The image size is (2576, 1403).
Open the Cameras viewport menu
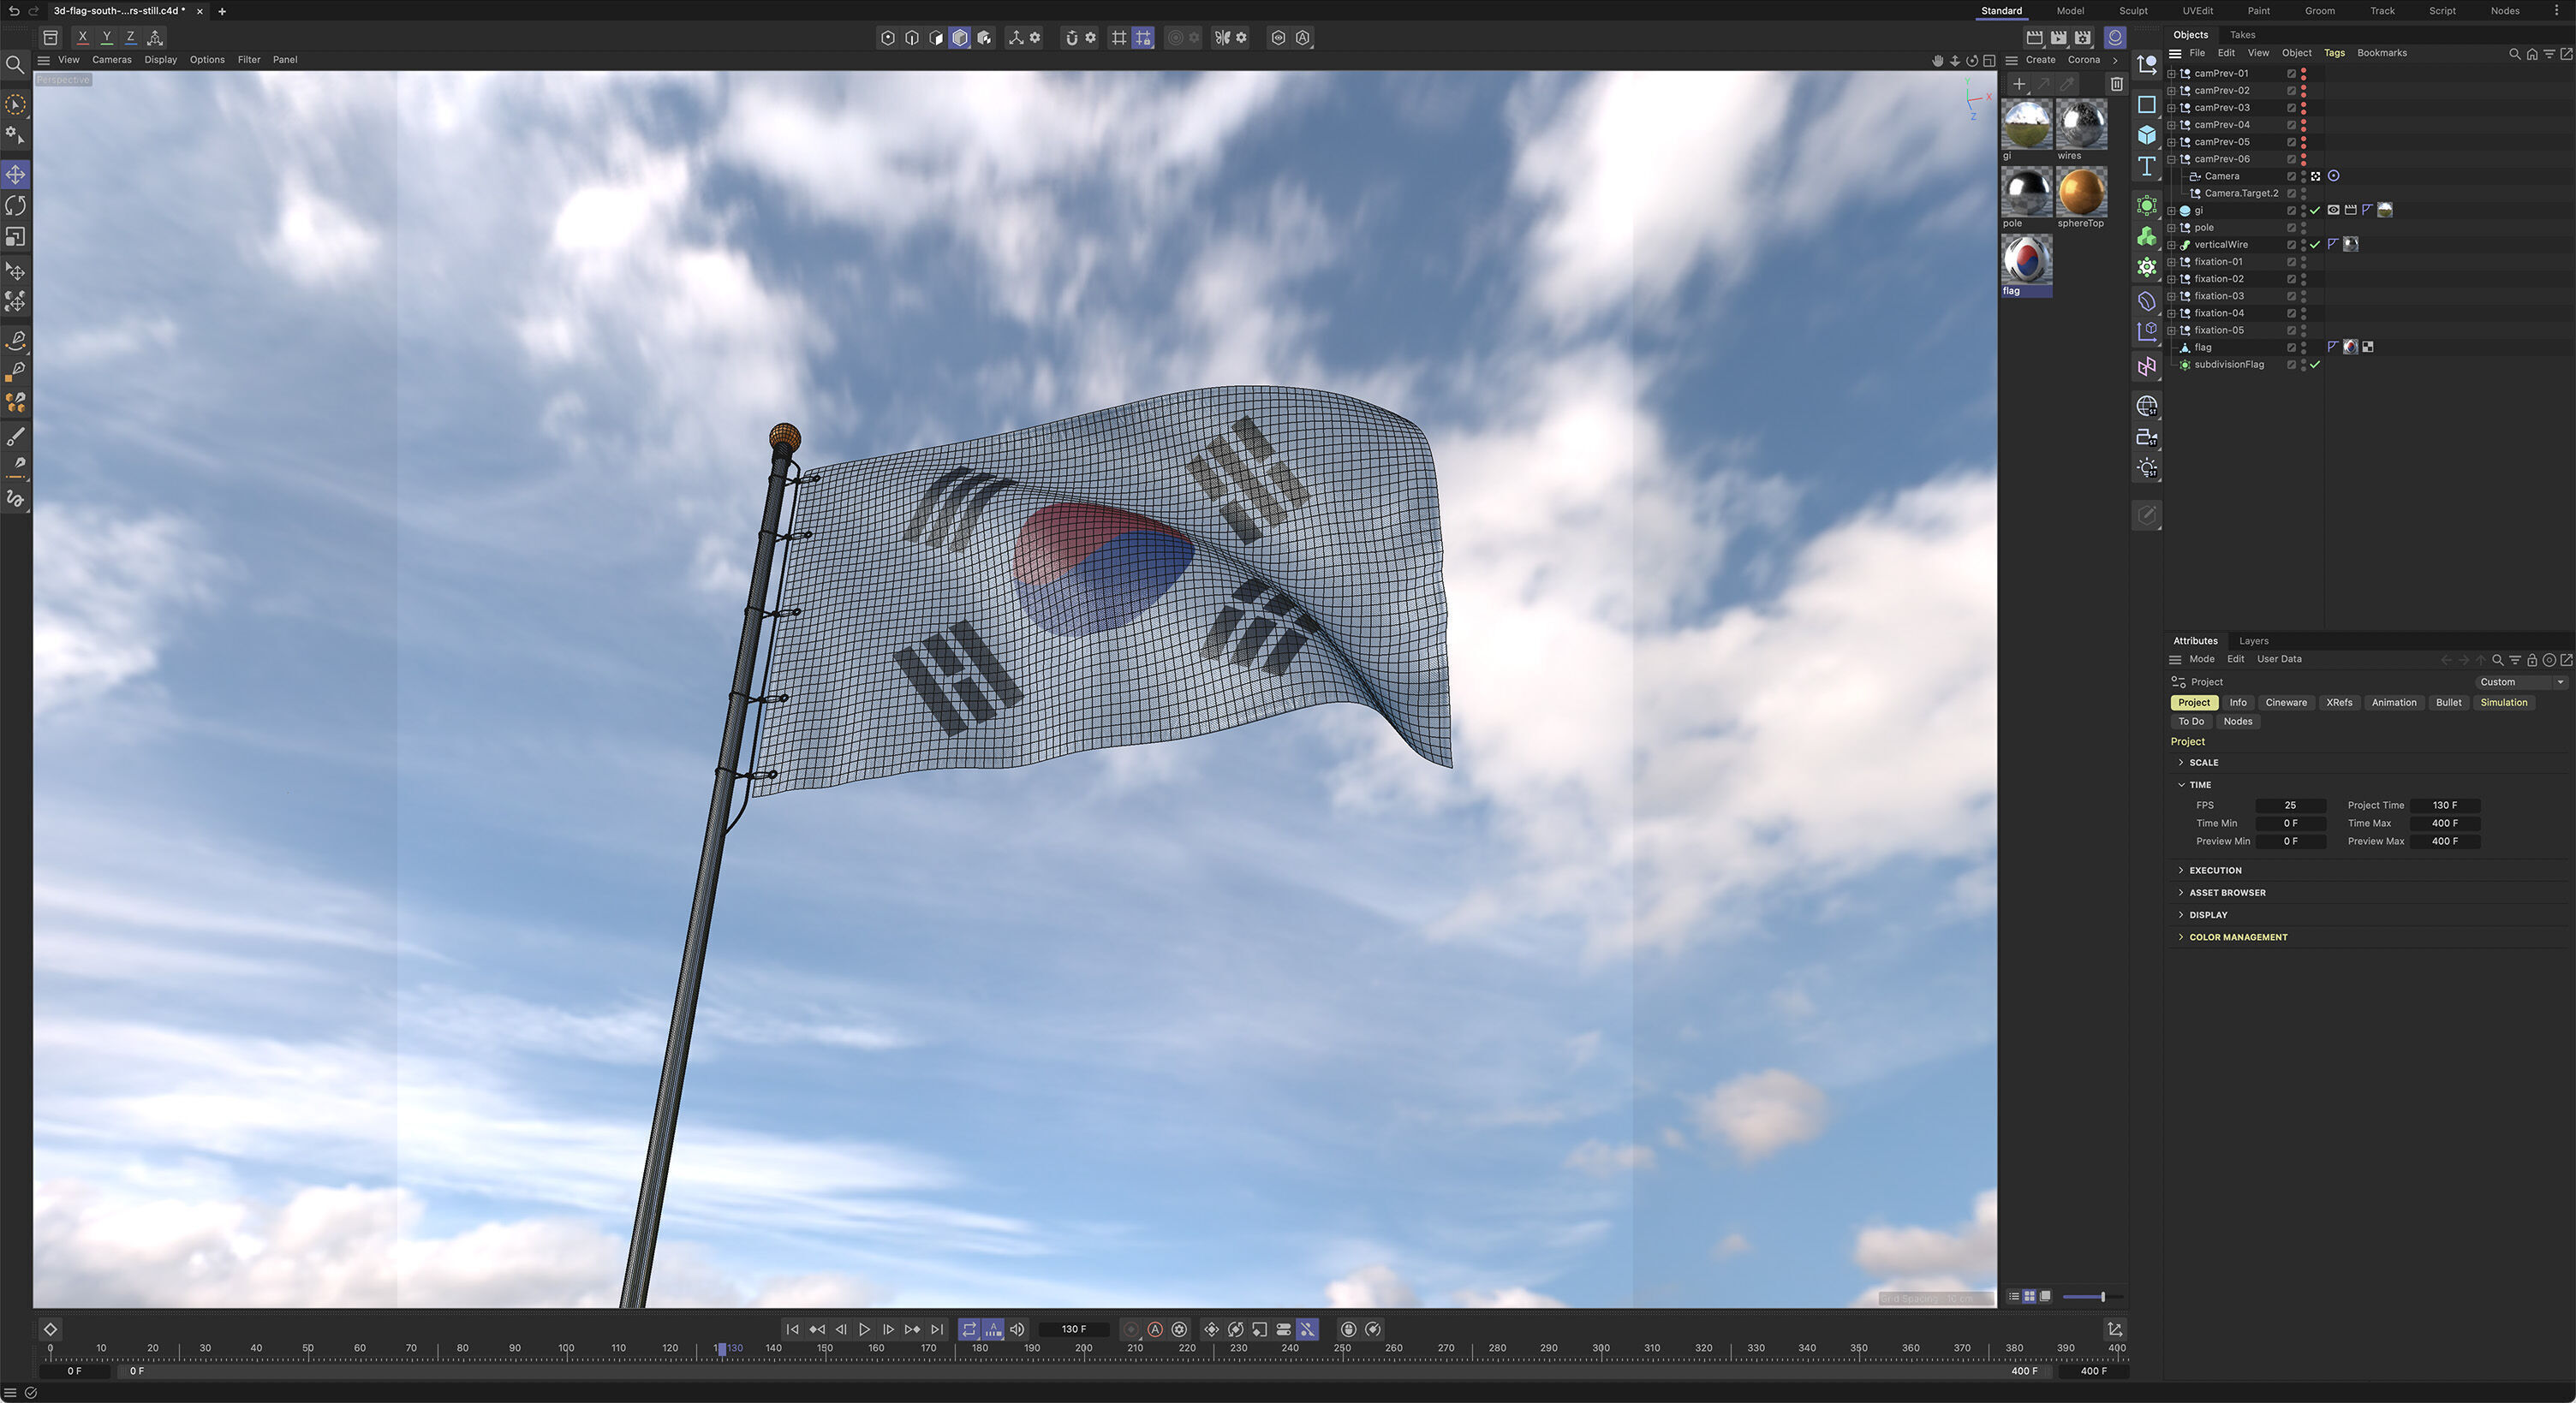pos(112,60)
